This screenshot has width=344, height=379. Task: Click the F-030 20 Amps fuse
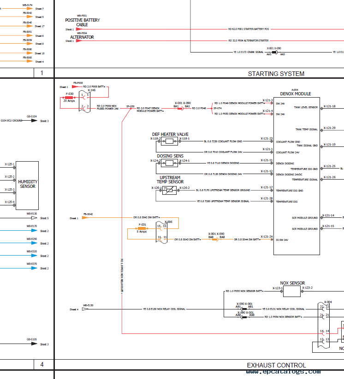tap(69, 98)
